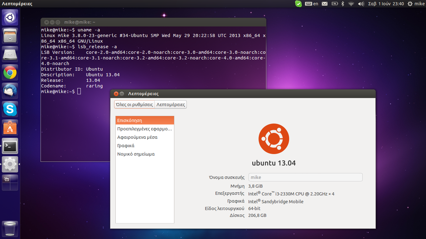This screenshot has height=239, width=426.
Task: Click the top panel title Λεπτομέρειες
Action: [x=17, y=4]
